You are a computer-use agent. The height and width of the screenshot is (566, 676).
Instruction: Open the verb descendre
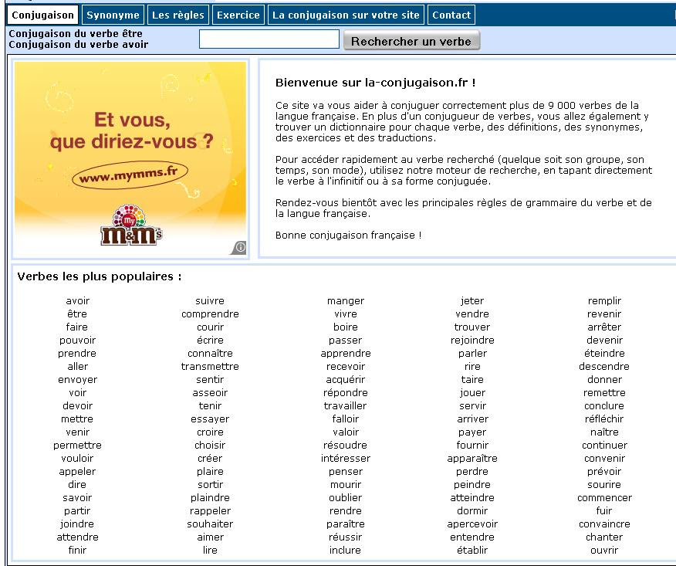(604, 366)
